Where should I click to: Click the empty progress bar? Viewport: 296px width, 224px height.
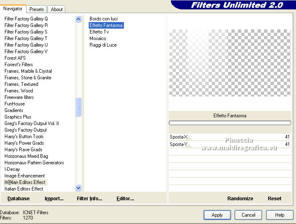coord(230,123)
